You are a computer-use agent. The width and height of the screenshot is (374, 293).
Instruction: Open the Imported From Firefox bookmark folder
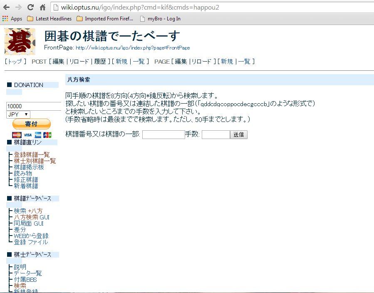105,19
